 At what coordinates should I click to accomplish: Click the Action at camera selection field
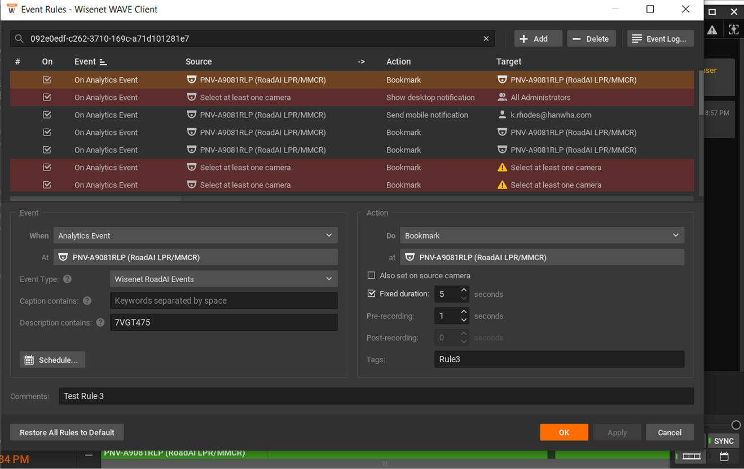click(542, 257)
